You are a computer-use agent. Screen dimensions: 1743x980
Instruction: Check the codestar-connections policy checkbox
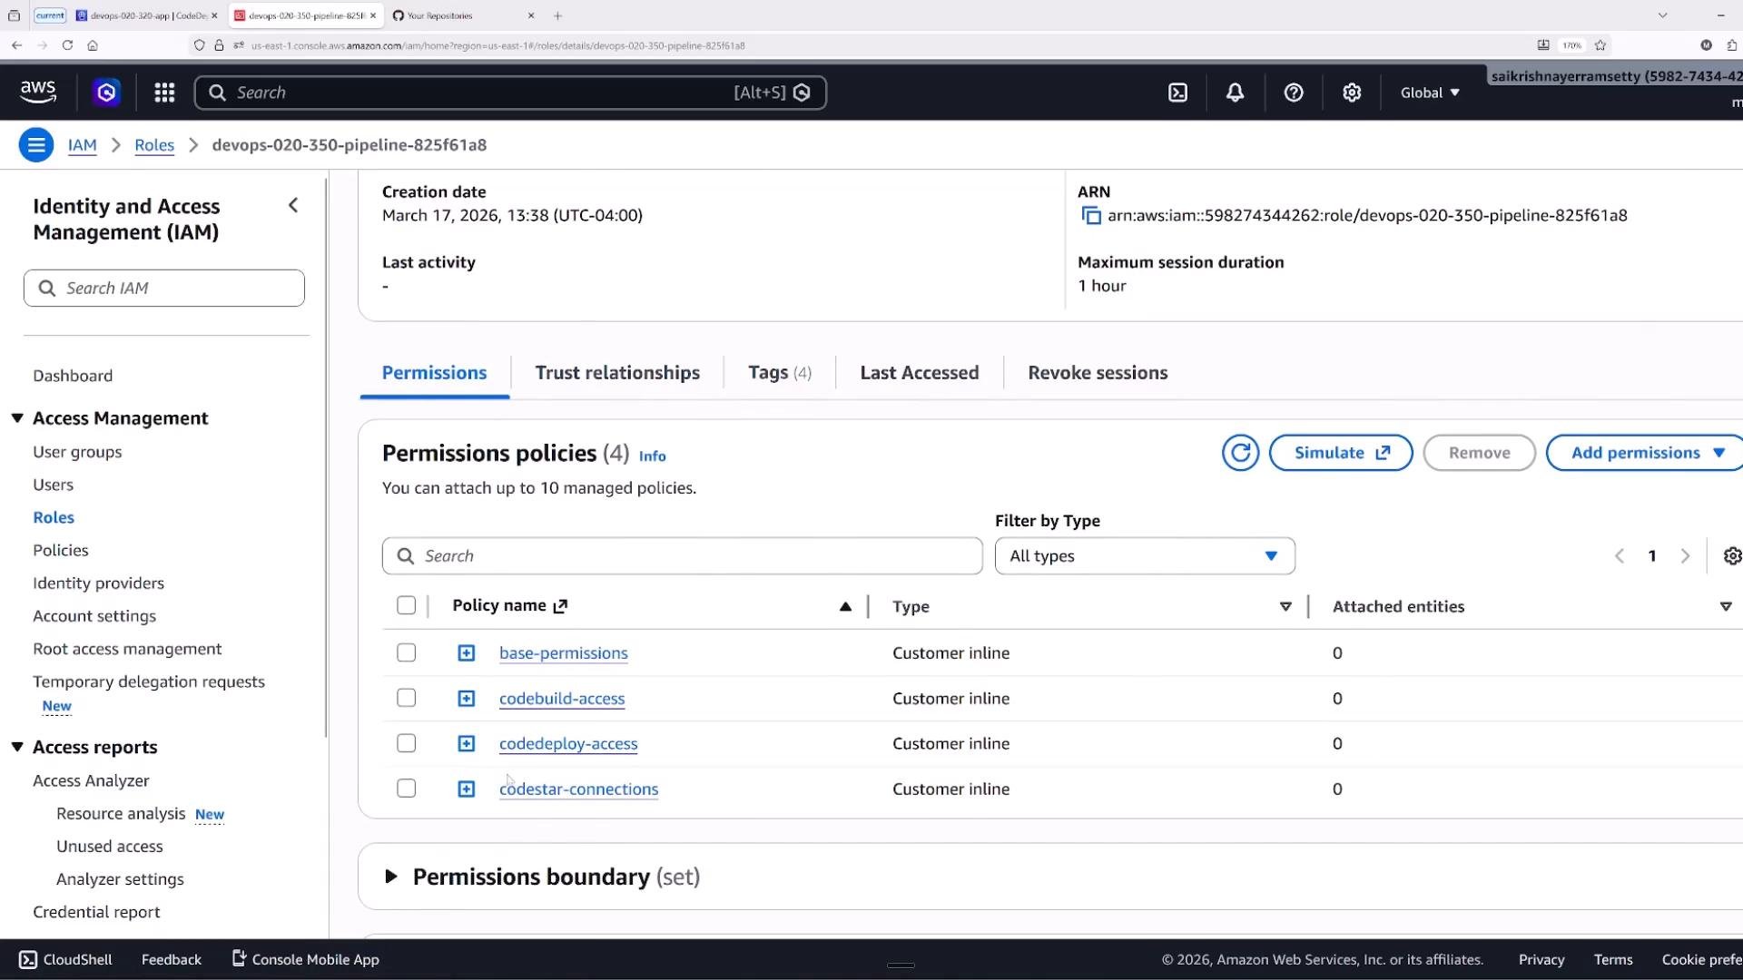coord(407,789)
